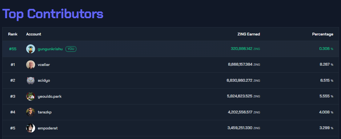
Task: Click the Top Contributors heading
Action: (53, 14)
